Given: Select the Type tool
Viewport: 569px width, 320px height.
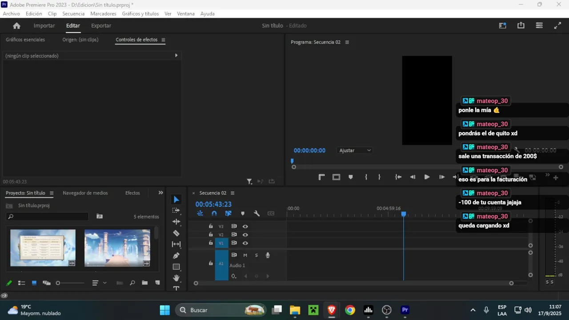Looking at the screenshot, I should coord(176,288).
